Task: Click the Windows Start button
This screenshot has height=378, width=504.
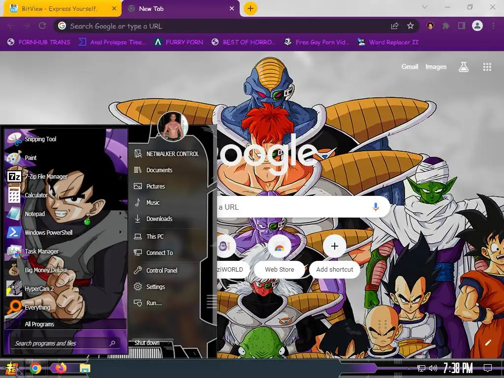Action: point(12,368)
